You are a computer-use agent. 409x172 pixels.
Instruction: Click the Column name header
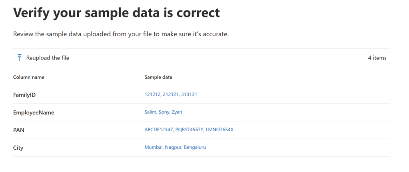tap(29, 77)
